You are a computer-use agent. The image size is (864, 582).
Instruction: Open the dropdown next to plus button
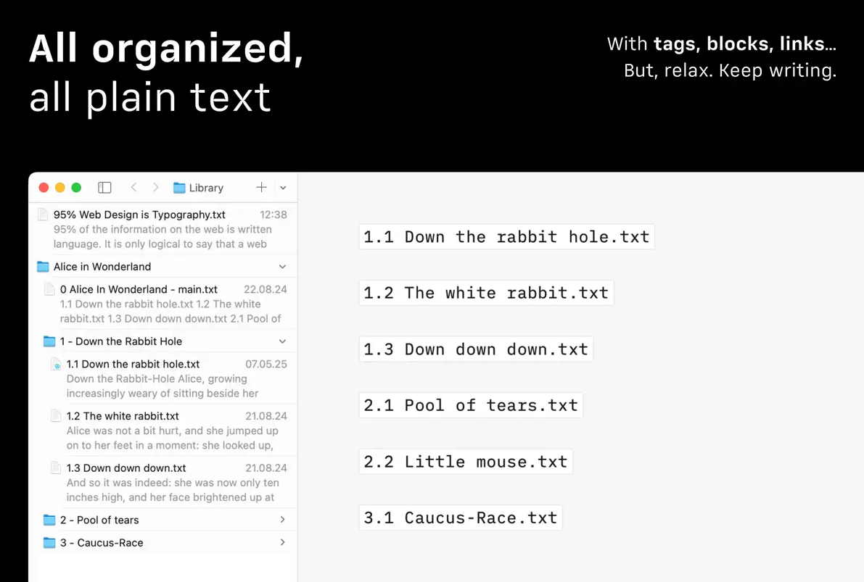pos(283,188)
